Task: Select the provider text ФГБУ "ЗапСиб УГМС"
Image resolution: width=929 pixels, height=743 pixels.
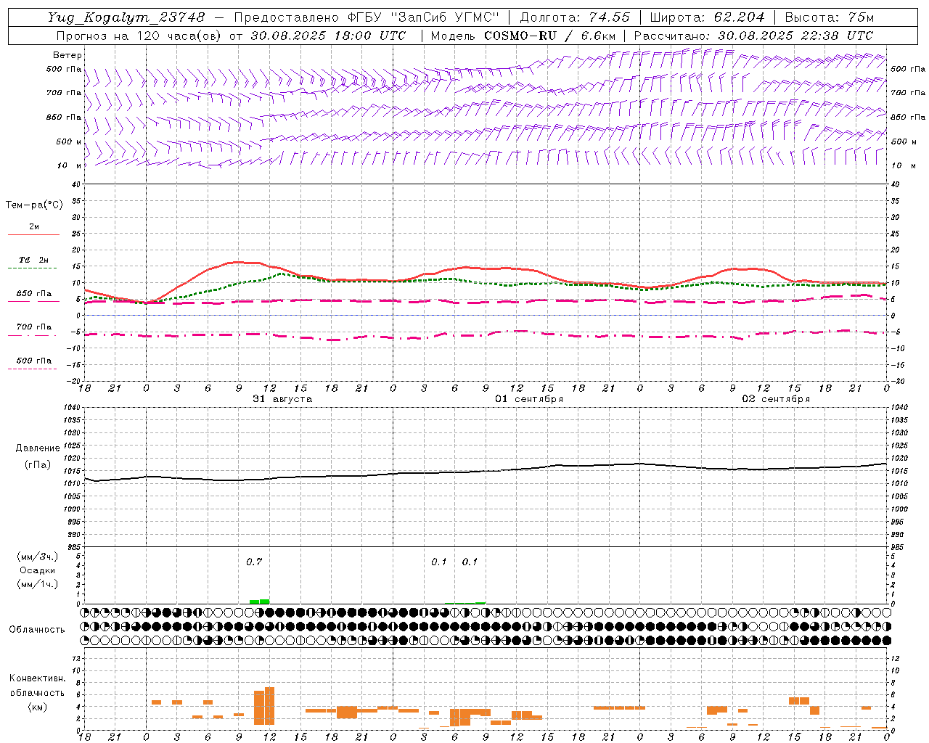Action: tap(424, 17)
